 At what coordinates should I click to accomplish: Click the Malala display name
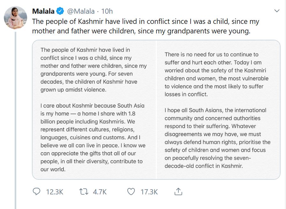click(x=43, y=11)
